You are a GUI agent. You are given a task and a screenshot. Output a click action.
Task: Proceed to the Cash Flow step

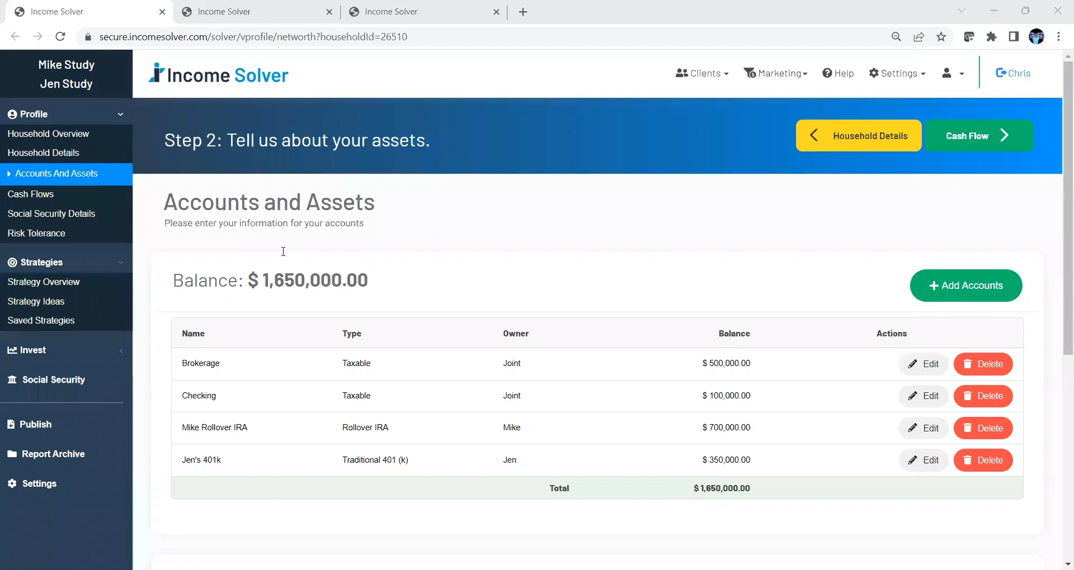click(979, 135)
